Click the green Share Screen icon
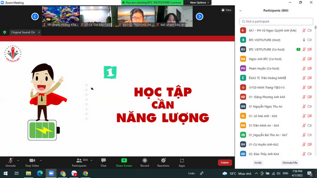This screenshot has width=317, height=178. point(124,161)
